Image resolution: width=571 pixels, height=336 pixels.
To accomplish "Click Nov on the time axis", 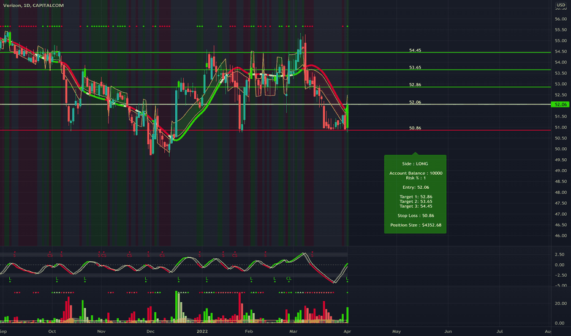I will [x=101, y=331].
